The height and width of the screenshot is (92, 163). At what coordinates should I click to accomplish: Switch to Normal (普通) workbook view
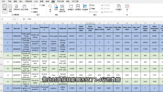[5, 8]
